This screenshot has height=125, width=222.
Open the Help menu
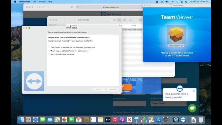tap(50, 2)
